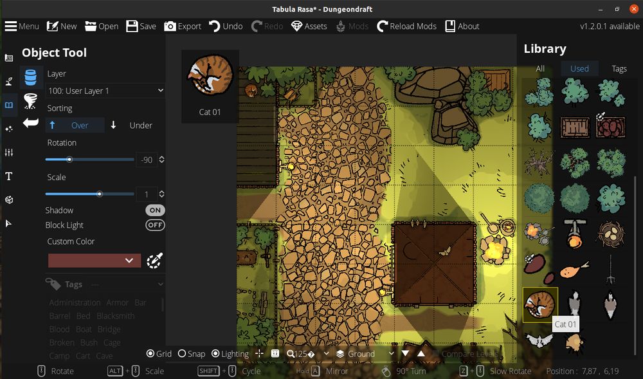Viewport: 643px width, 379px height.
Task: Open the Assets manager
Action: (309, 26)
